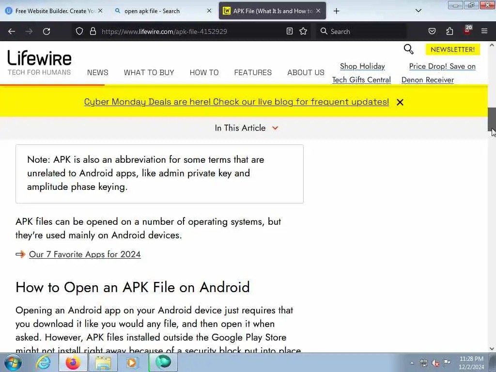
Task: Click the page vertical scrollbar thumb
Action: point(492,119)
